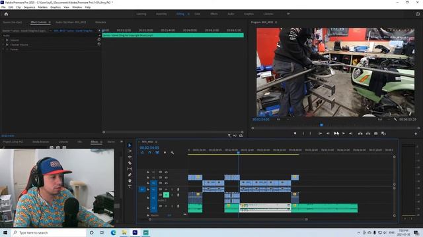Screen dimensions: 423x237
Task: Open the Program monitor Button Editor plus icon
Action: (x=416, y=134)
